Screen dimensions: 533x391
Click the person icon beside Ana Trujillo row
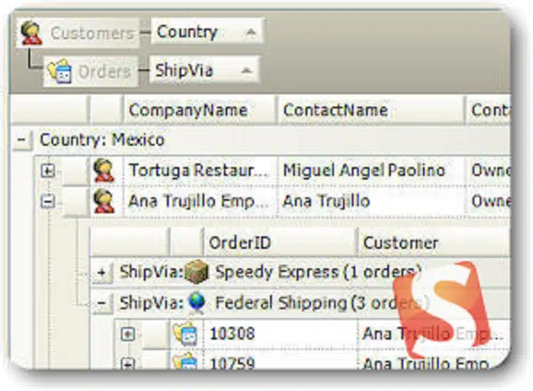pos(104,201)
